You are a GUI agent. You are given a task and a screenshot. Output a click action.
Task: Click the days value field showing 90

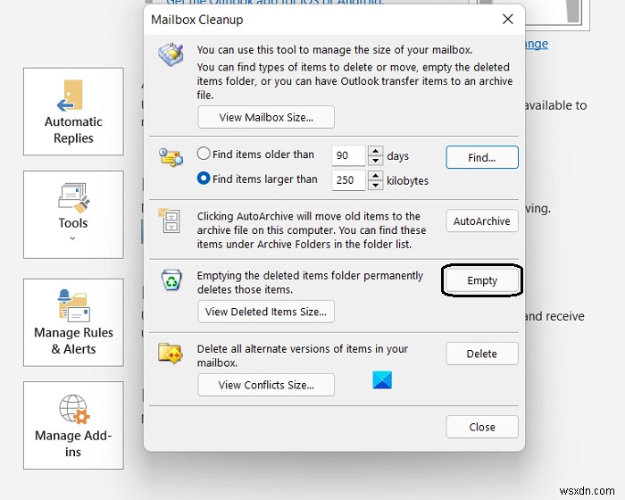[x=348, y=155]
